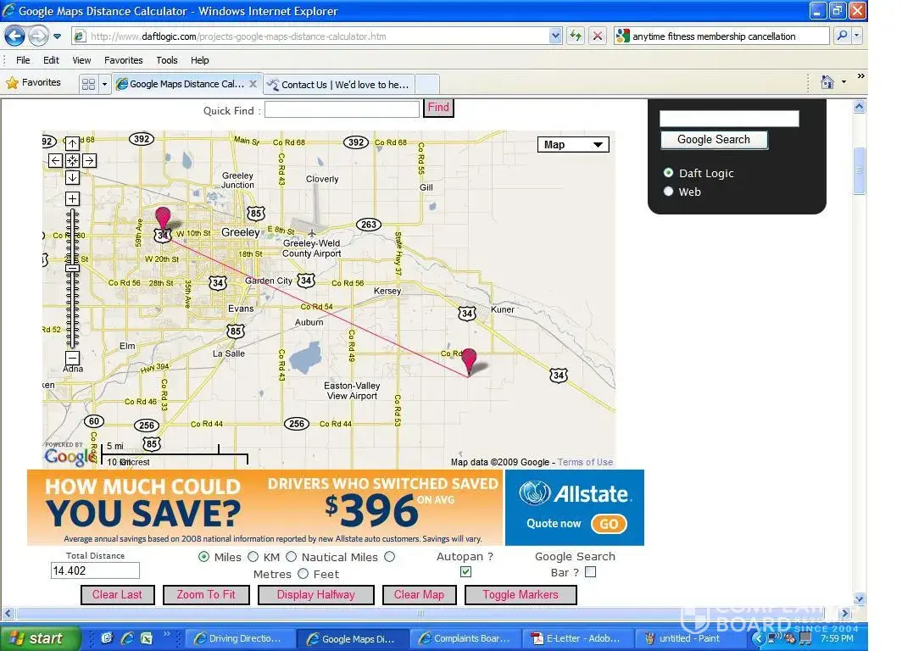Image resolution: width=902 pixels, height=651 pixels.
Task: Click the map center/return icon
Action: (x=73, y=160)
